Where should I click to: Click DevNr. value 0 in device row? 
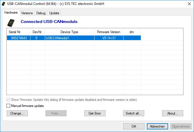coord(38,38)
